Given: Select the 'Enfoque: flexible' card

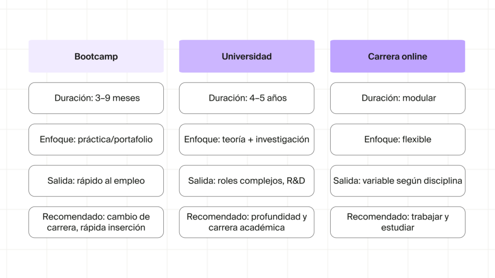Looking at the screenshot, I should [x=397, y=139].
